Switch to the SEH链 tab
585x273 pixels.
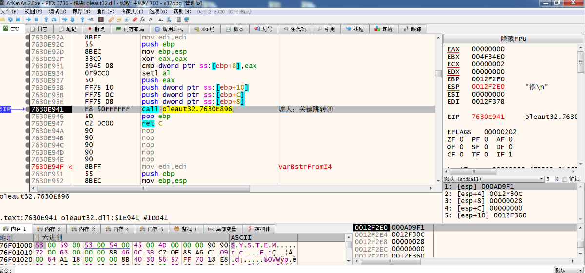pos(205,29)
